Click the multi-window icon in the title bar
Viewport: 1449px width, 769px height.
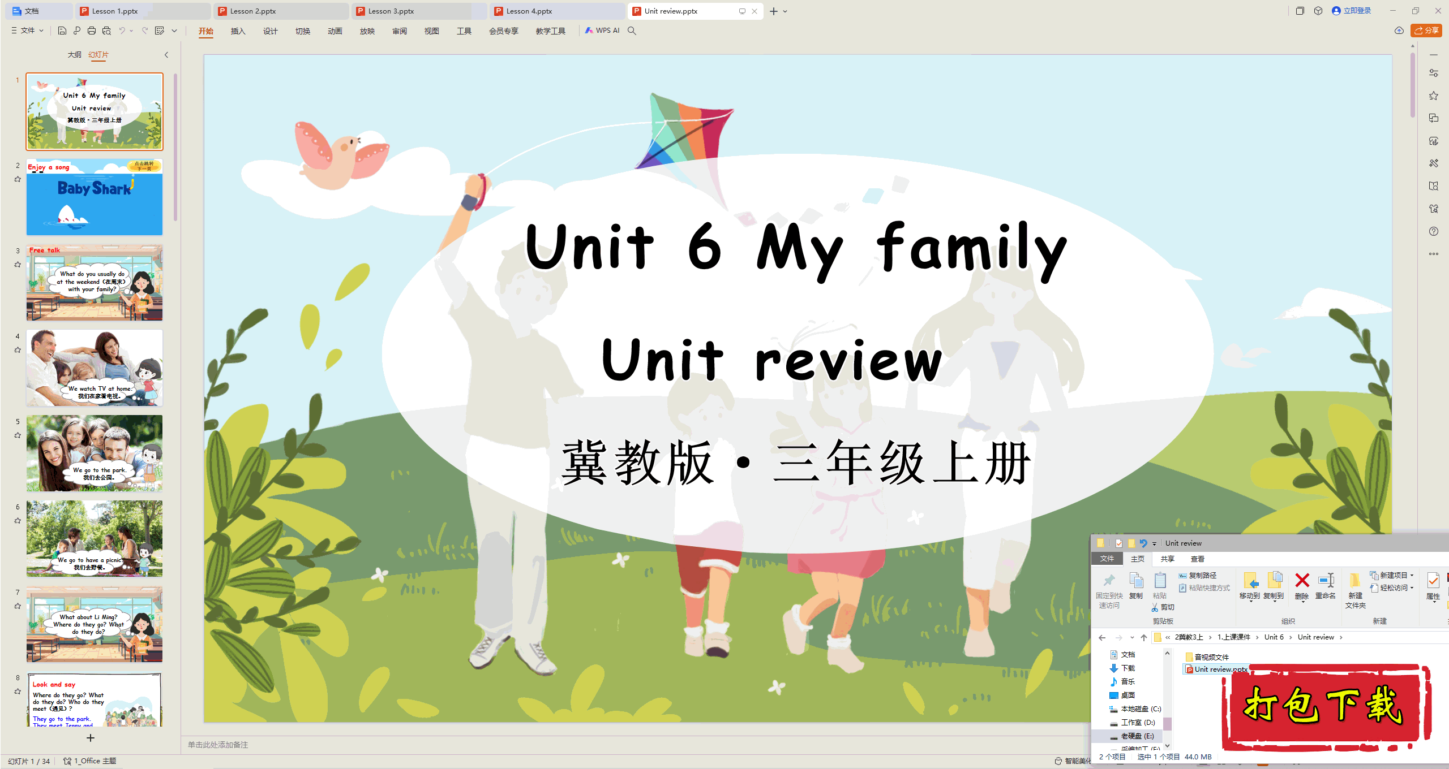click(1300, 11)
